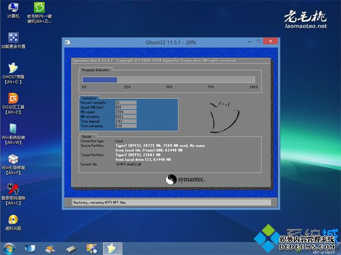
Task: Click the Restoring NTFS MFT status bar
Action: coord(170,202)
